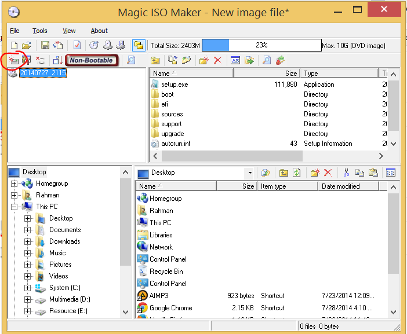Viewport: 407px width, 334px height.
Task: Open the Desktop location dropdown
Action: point(250,172)
